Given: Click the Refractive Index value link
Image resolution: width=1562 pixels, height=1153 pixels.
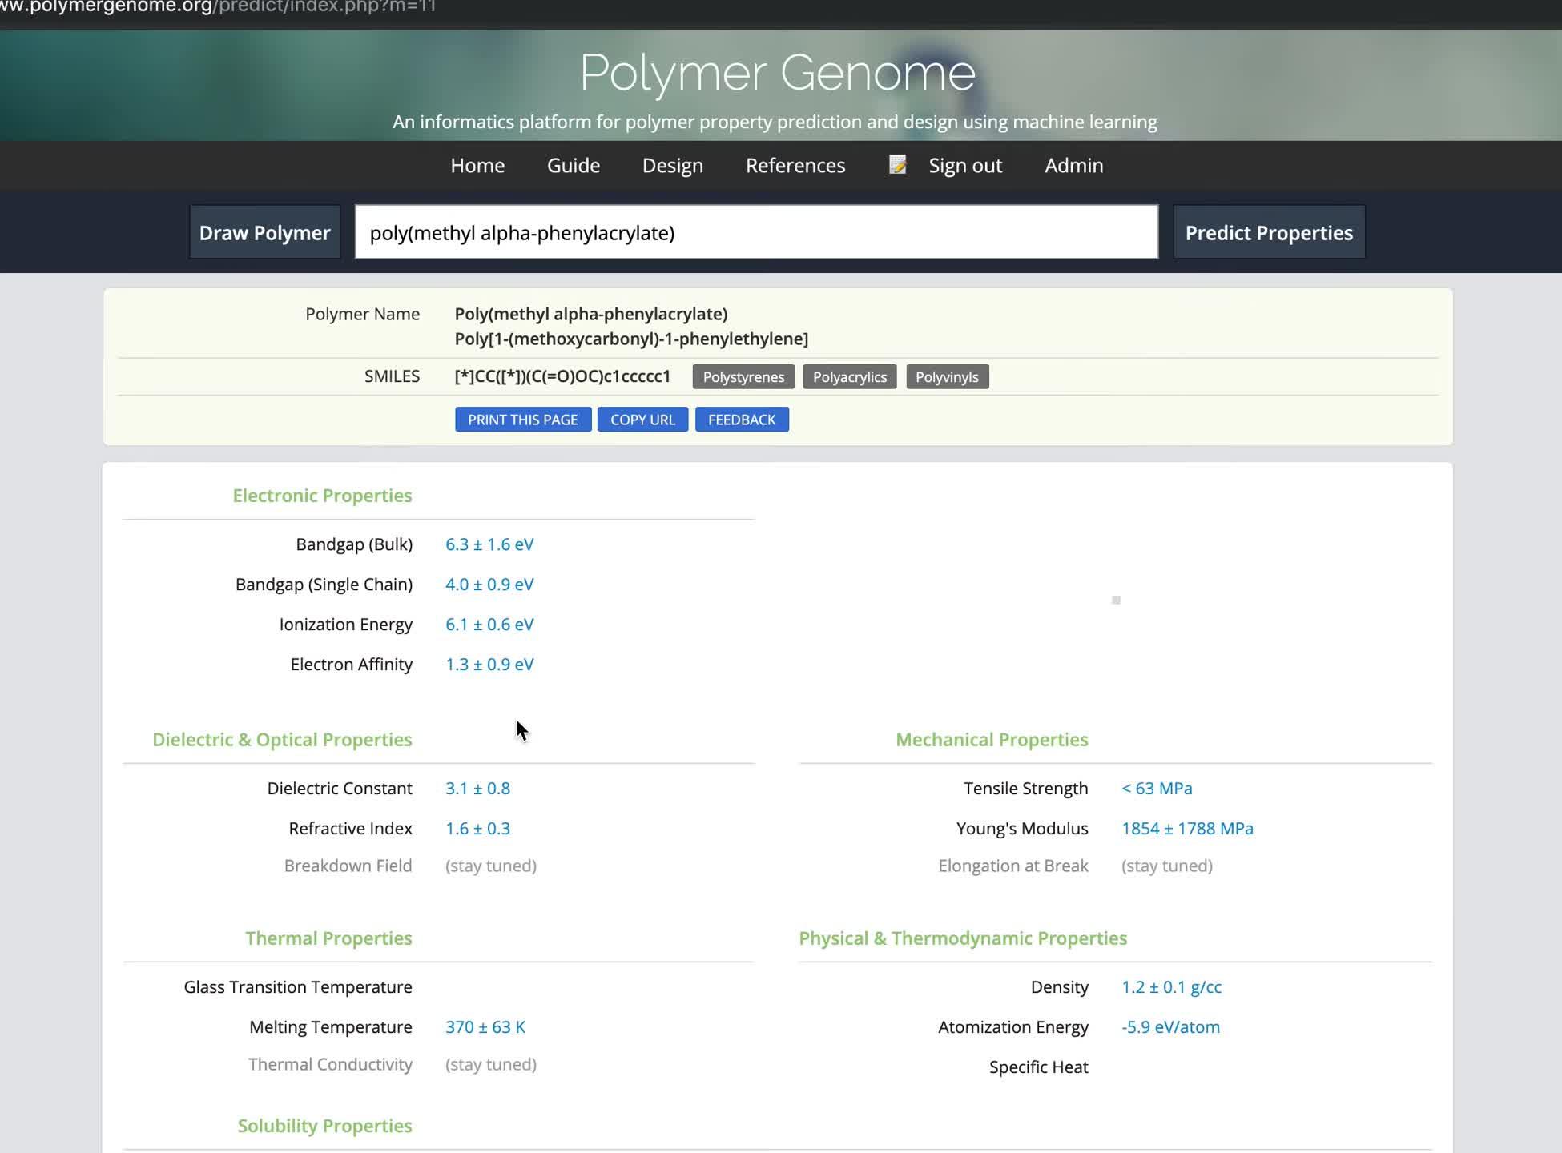Looking at the screenshot, I should pyautogui.click(x=477, y=828).
